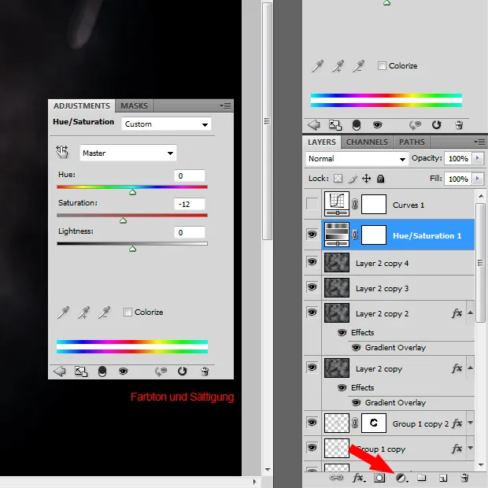The height and width of the screenshot is (488, 488).
Task: Click the Hue value input field
Action: pyautogui.click(x=189, y=176)
